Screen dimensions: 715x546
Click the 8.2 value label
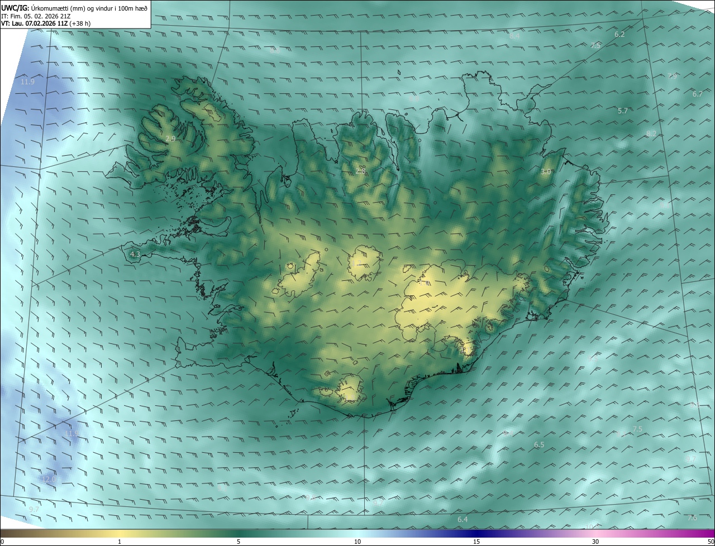(651, 134)
